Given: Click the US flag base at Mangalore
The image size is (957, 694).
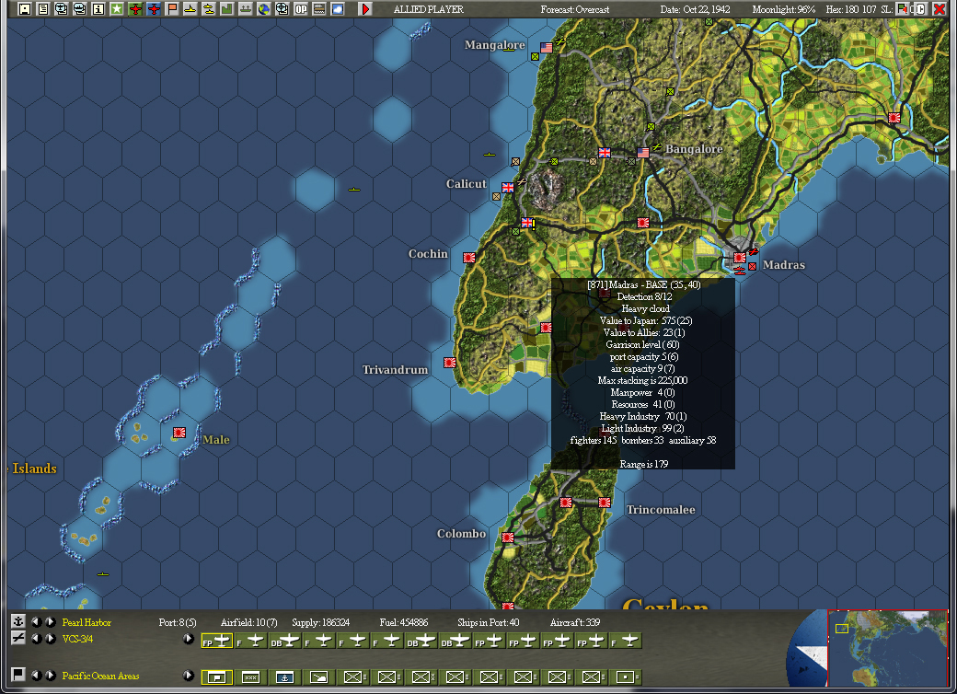Looking at the screenshot, I should (x=547, y=48).
